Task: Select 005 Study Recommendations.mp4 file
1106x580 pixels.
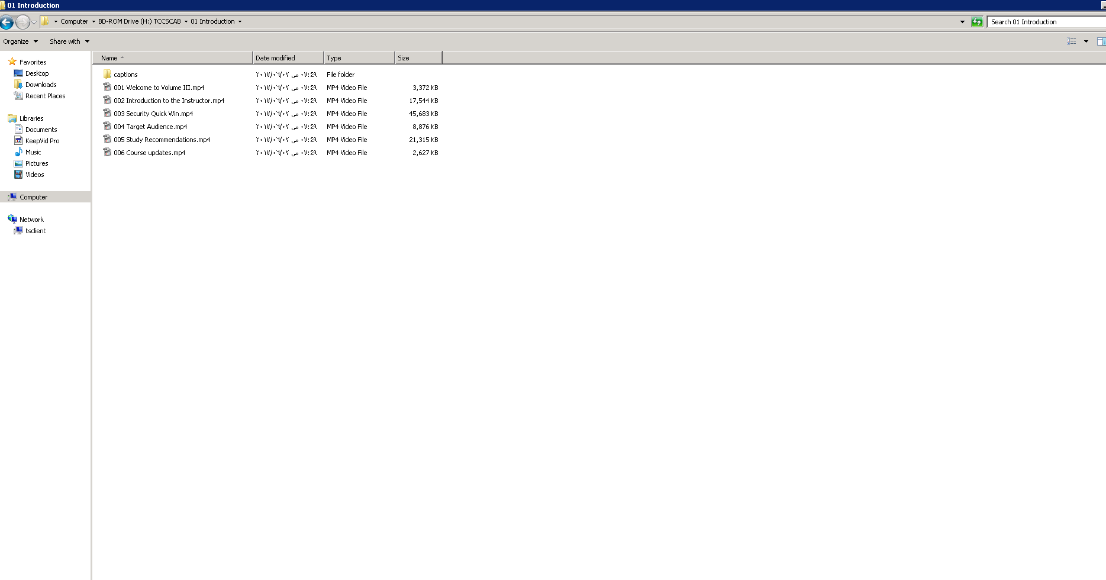Action: click(x=162, y=140)
